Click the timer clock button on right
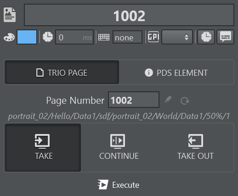The image size is (238, 196). pos(206,37)
